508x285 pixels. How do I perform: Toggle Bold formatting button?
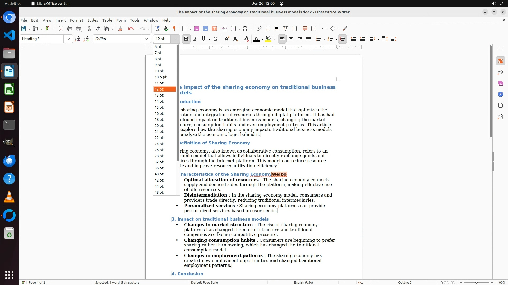186,39
